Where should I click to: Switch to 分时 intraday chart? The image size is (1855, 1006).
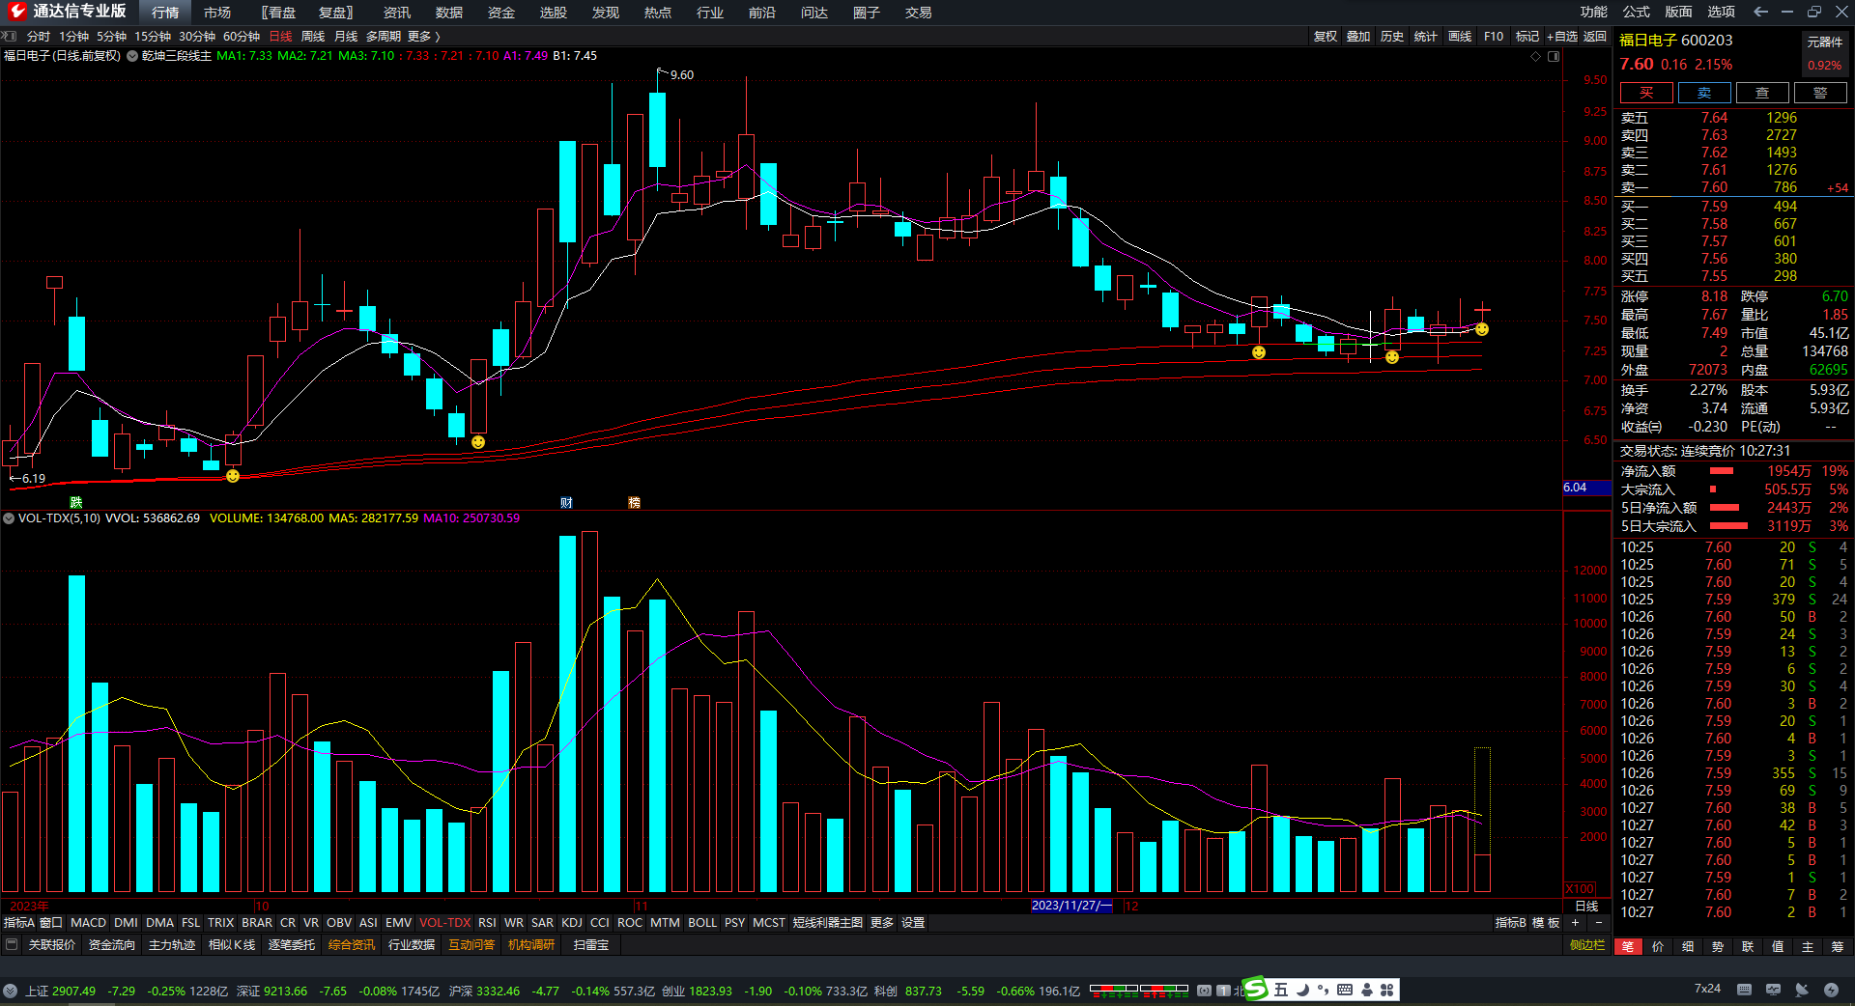[x=39, y=37]
